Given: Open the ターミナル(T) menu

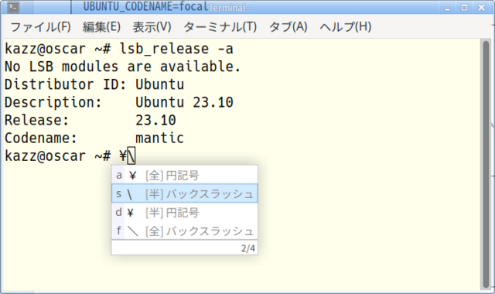Looking at the screenshot, I should coord(220,27).
